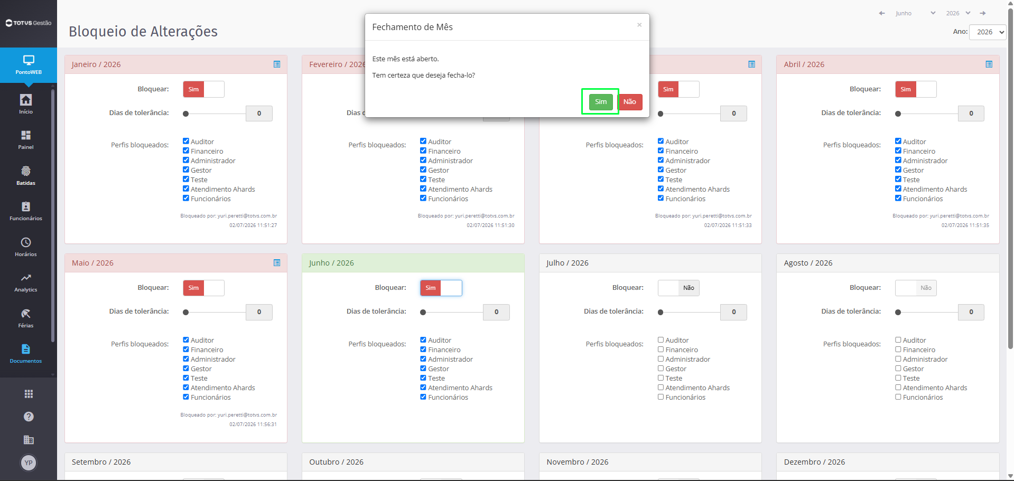
Task: Open details icon on Abril / 2026 card
Action: pyautogui.click(x=989, y=64)
